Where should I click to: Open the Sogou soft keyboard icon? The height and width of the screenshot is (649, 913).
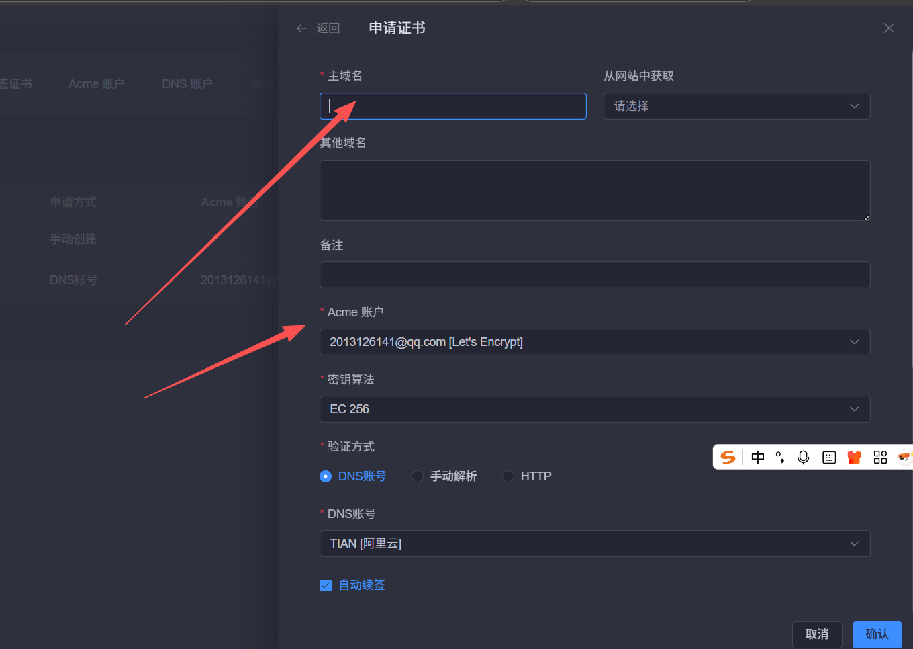829,458
